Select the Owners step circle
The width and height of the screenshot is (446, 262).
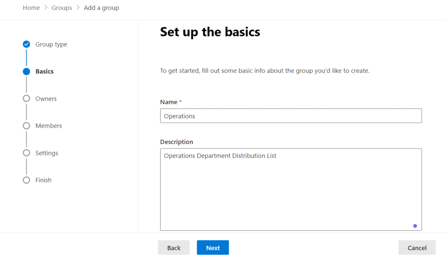click(27, 99)
